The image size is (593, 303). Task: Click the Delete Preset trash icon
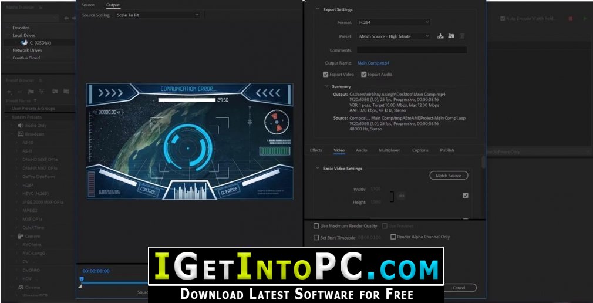pos(461,36)
